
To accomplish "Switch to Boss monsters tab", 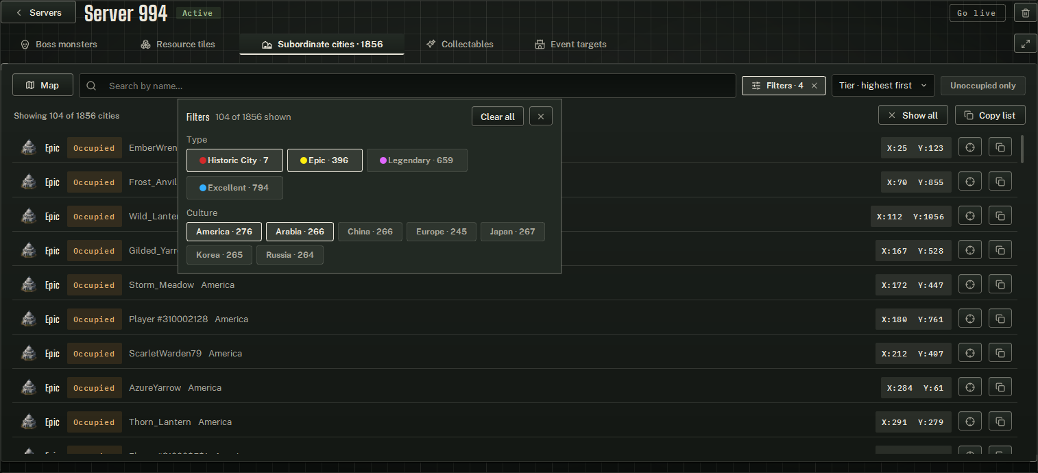I will (59, 44).
